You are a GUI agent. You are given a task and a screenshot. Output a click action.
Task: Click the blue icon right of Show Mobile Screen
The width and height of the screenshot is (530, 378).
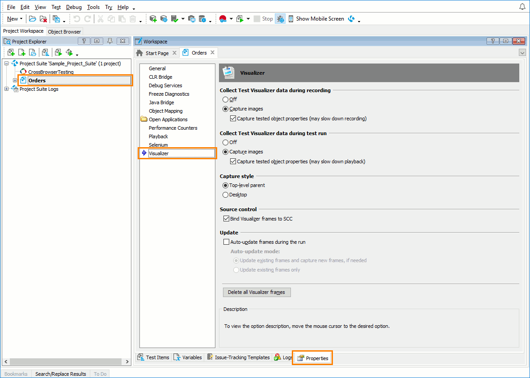[x=351, y=19]
